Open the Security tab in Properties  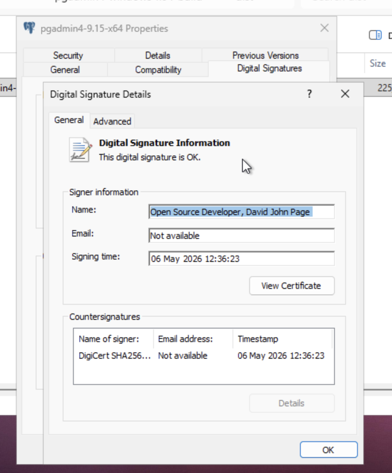(x=68, y=56)
